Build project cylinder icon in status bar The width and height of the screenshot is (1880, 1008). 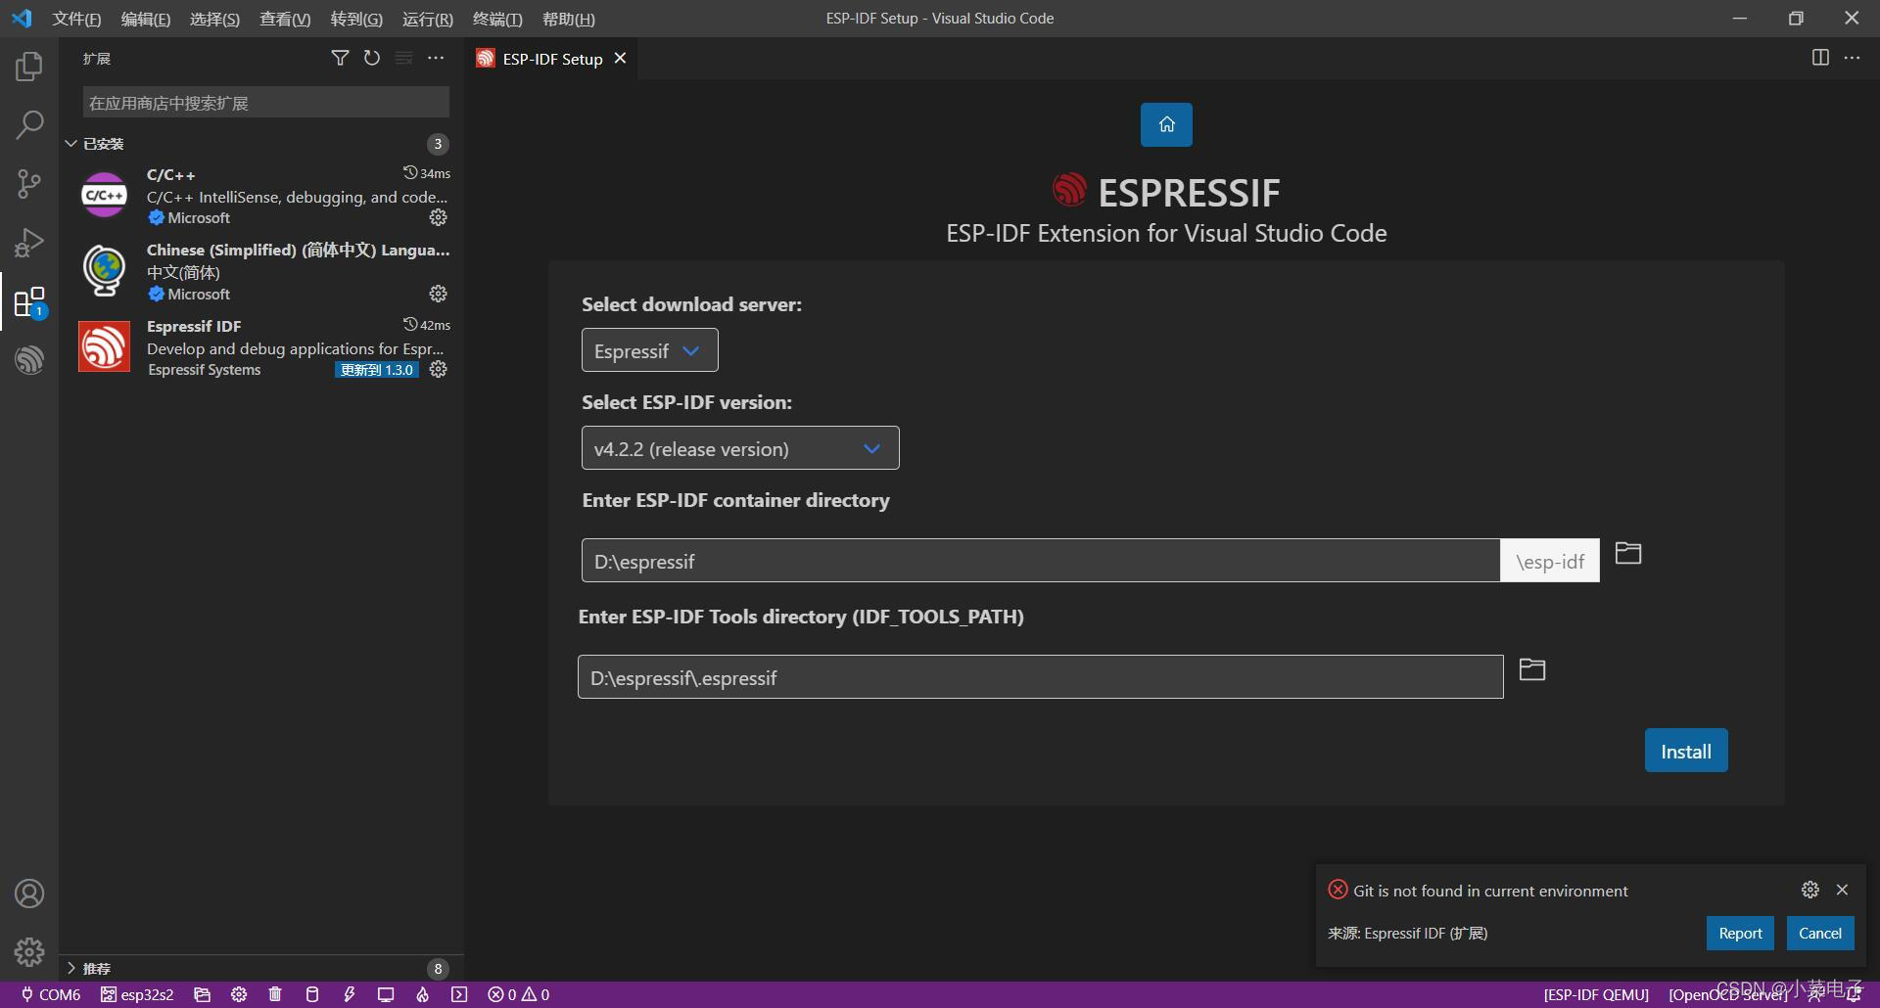pyautogui.click(x=312, y=994)
